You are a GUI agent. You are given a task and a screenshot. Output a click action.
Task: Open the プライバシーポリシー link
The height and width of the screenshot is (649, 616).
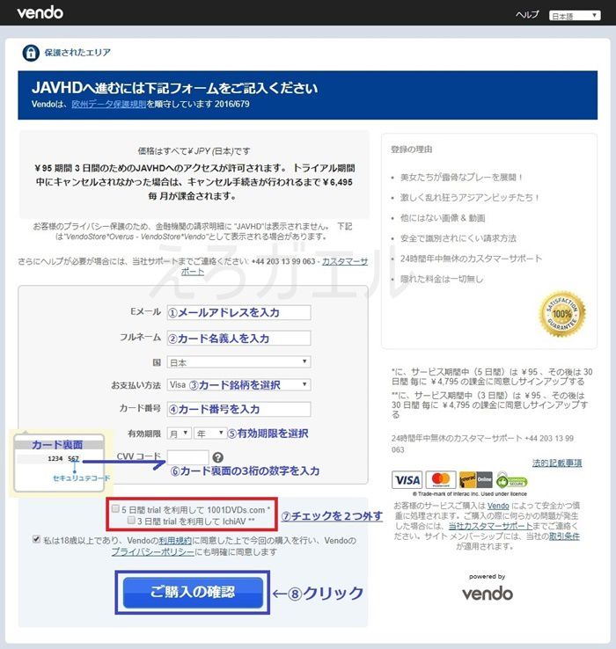tap(153, 552)
